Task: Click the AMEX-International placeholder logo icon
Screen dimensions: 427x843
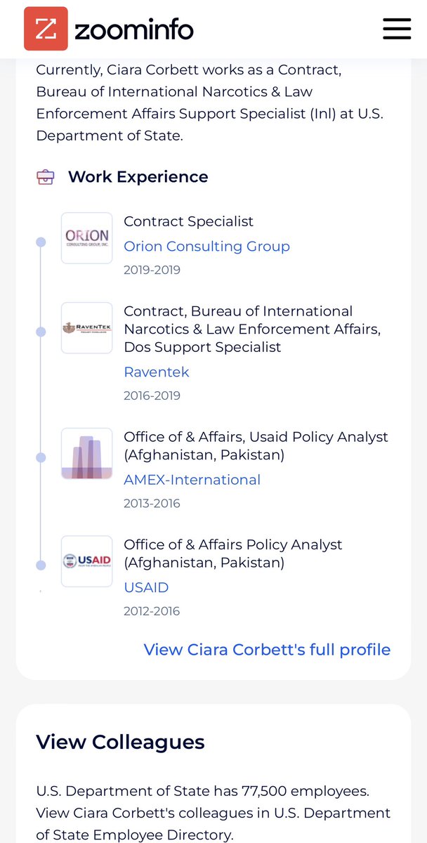Action: [86, 453]
